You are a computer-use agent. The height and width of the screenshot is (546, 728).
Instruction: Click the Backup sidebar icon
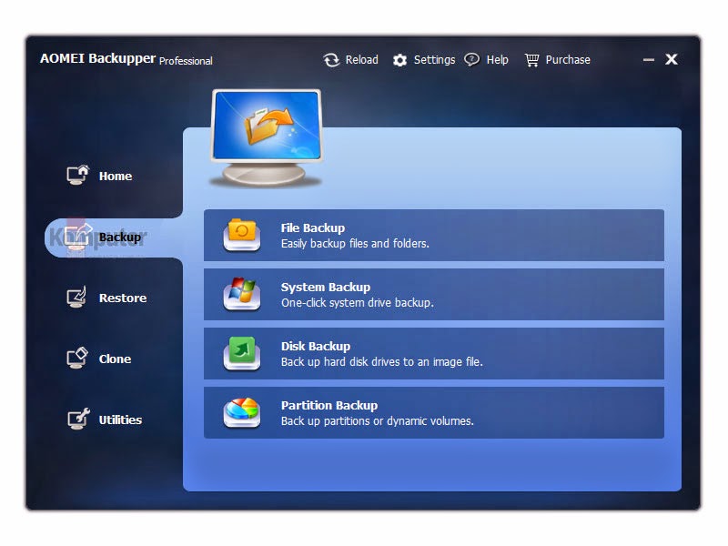coord(76,237)
